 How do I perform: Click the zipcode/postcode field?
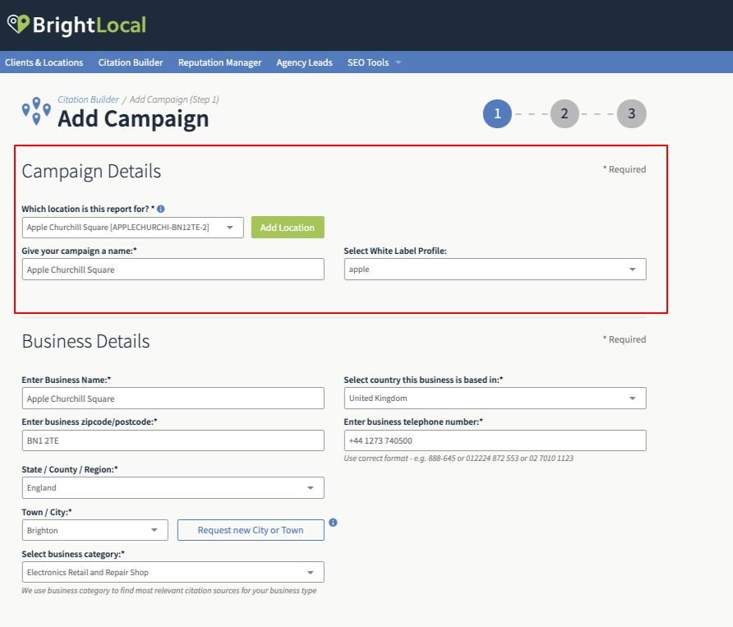coord(173,440)
